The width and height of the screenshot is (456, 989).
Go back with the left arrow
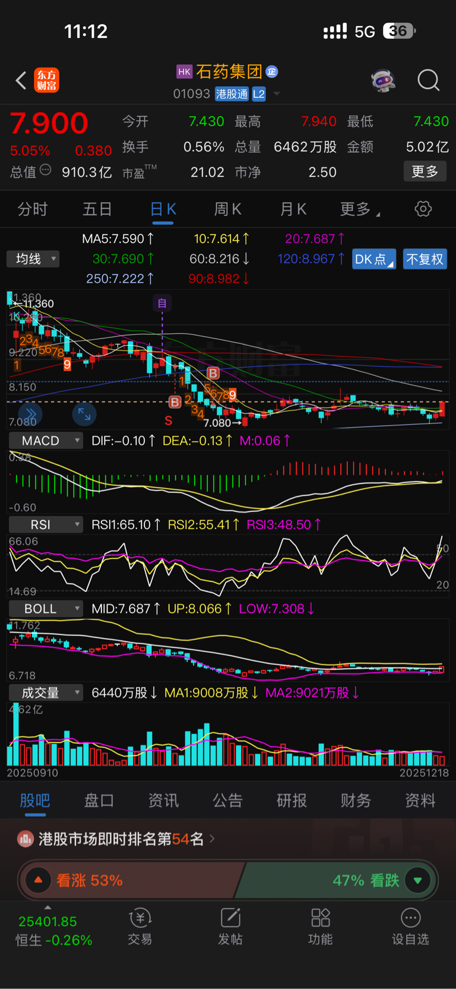pos(21,80)
